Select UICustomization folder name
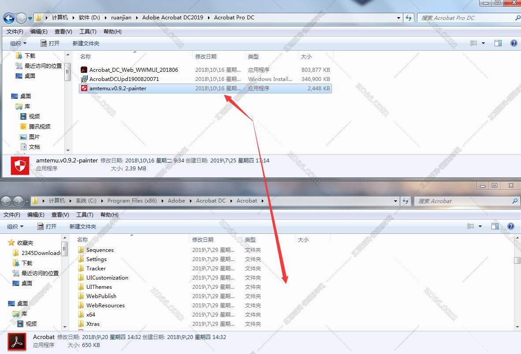This screenshot has width=521, height=354. pos(107,278)
